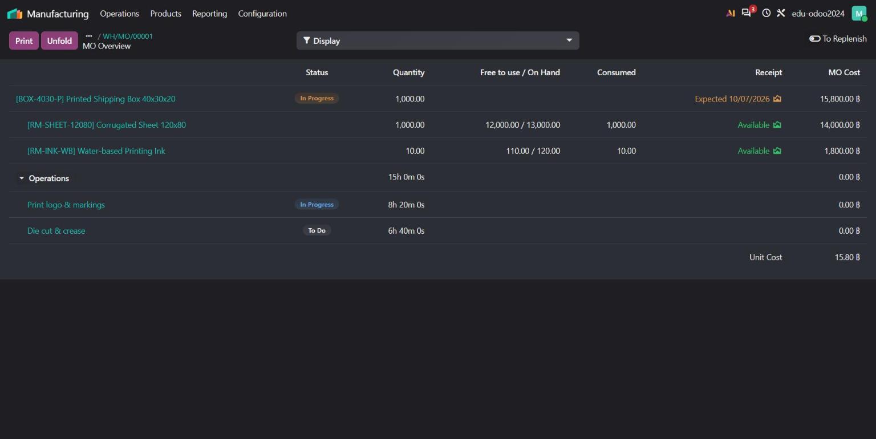
Task: Click the 110.00 / 120.00 stock value
Action: [533, 151]
